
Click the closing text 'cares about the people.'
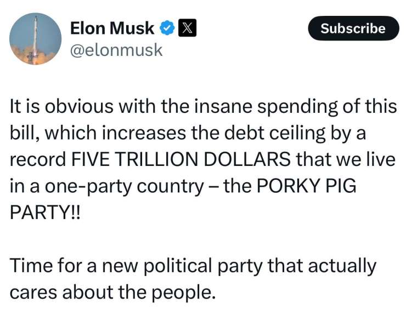113,292
